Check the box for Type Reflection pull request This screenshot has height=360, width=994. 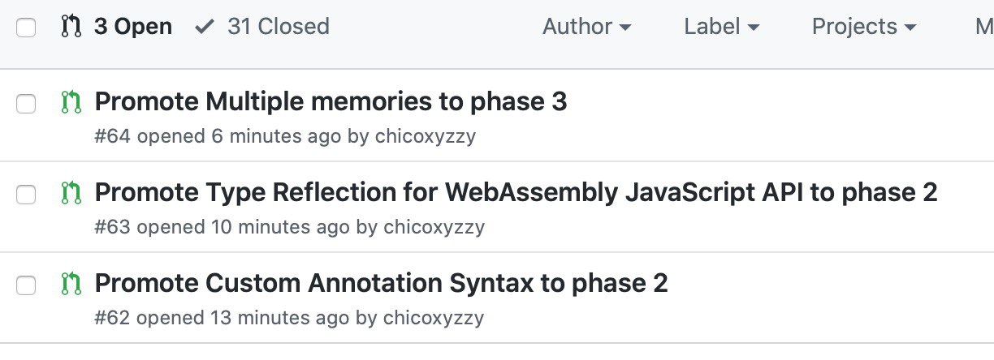(26, 195)
